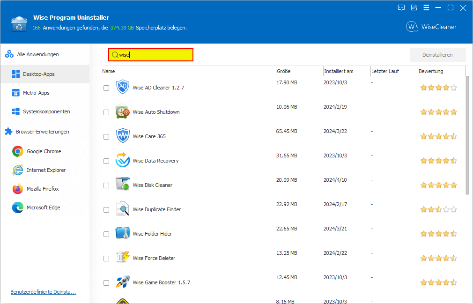
Task: Click star rating of Wise Duplicate Finder
Action: tap(439, 209)
